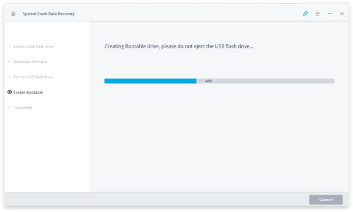The width and height of the screenshot is (353, 212).
Task: Click the Download firmware step
Action: pyautogui.click(x=30, y=62)
